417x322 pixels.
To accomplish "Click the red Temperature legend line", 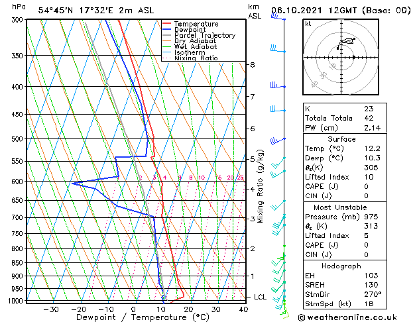I will (x=167, y=24).
